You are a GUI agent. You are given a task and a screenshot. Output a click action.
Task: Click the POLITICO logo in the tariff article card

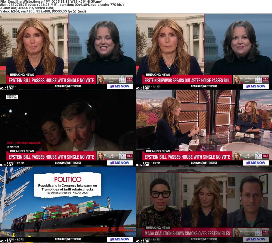tap(68, 179)
